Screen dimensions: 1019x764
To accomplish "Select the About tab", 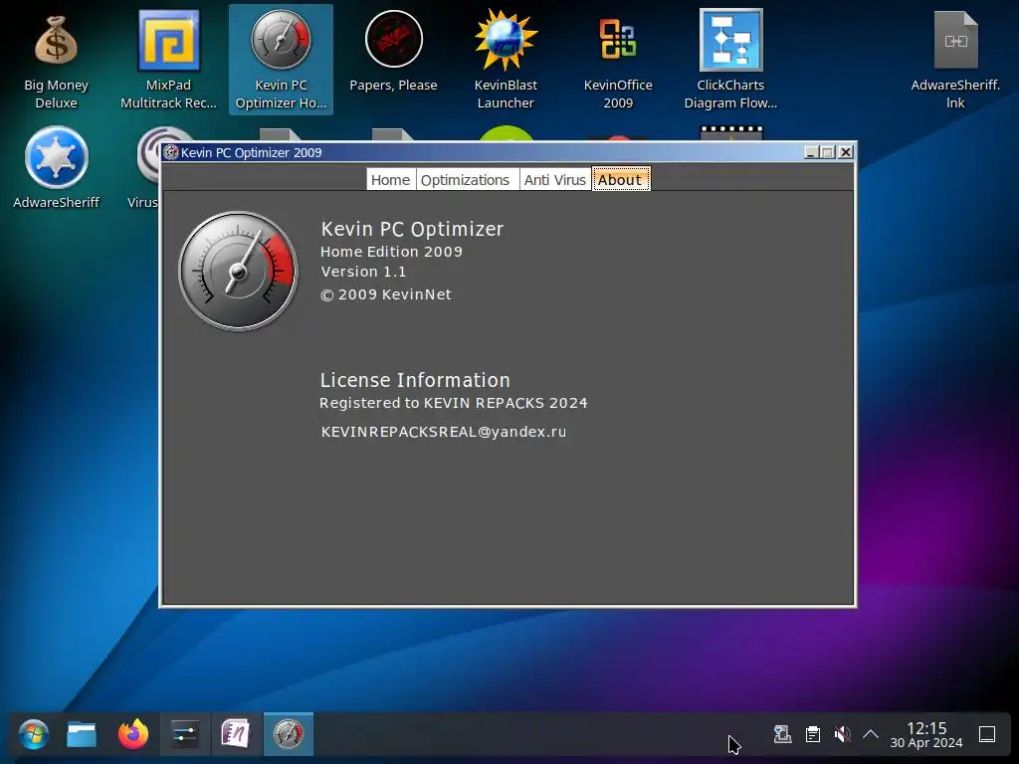I will [x=621, y=179].
